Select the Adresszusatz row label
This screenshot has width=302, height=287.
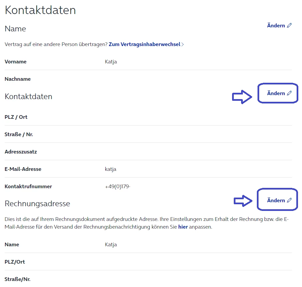click(21, 152)
